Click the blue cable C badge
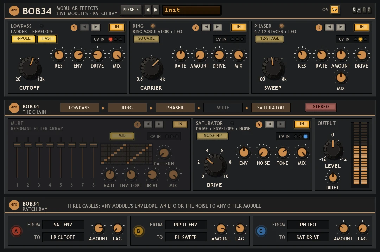 coord(261,231)
